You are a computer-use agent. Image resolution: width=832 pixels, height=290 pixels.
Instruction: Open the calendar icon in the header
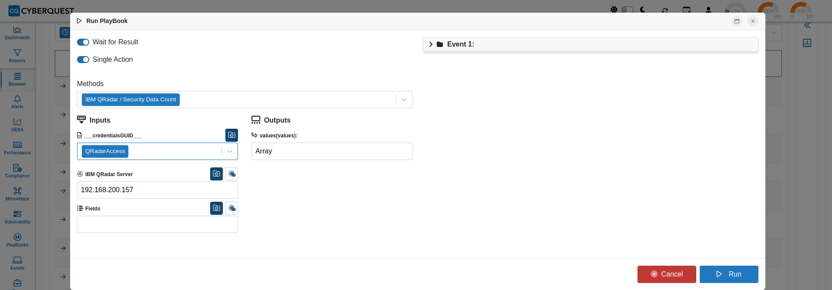pos(687,10)
